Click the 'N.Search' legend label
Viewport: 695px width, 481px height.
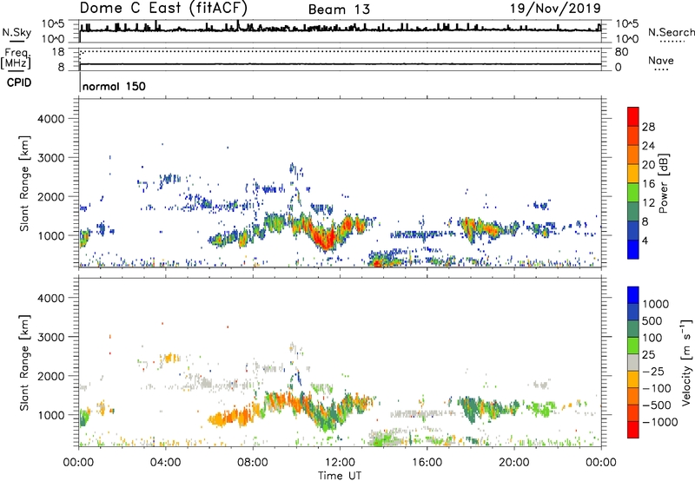click(x=672, y=32)
